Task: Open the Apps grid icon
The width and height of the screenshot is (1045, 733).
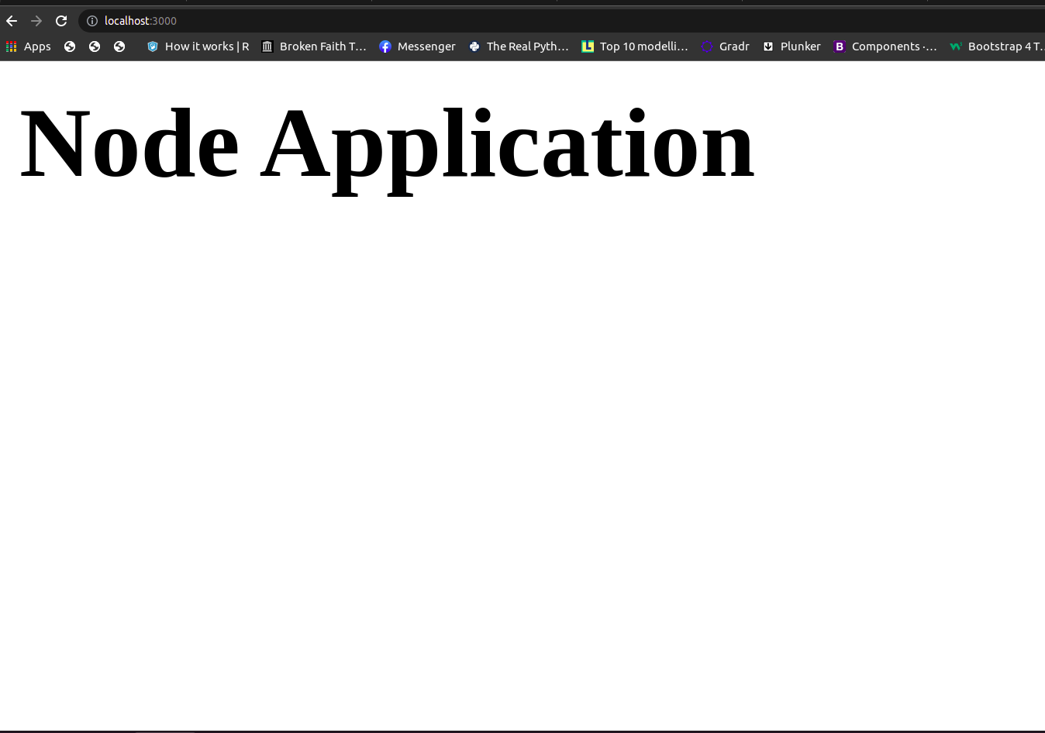Action: (12, 46)
